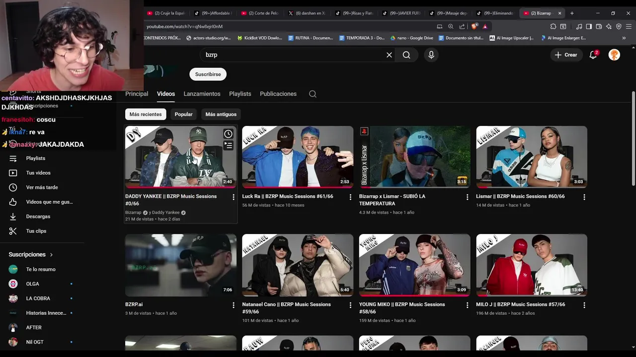
Task: Open the Te lo resumo subscription
Action: (40, 269)
